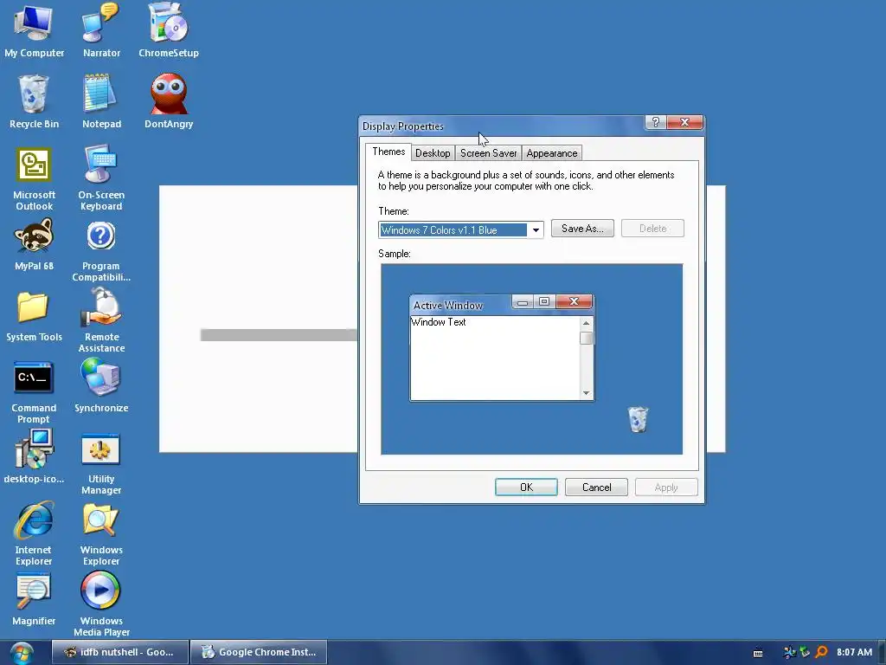Select the Program Compatibility wizard icon
This screenshot has width=886, height=665.
click(101, 250)
